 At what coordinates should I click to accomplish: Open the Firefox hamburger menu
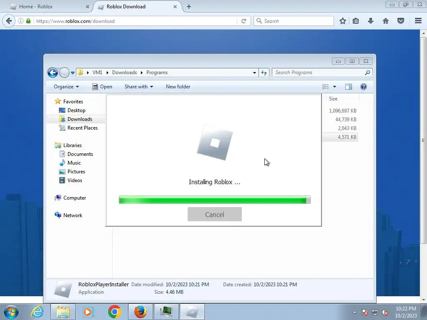click(x=418, y=21)
